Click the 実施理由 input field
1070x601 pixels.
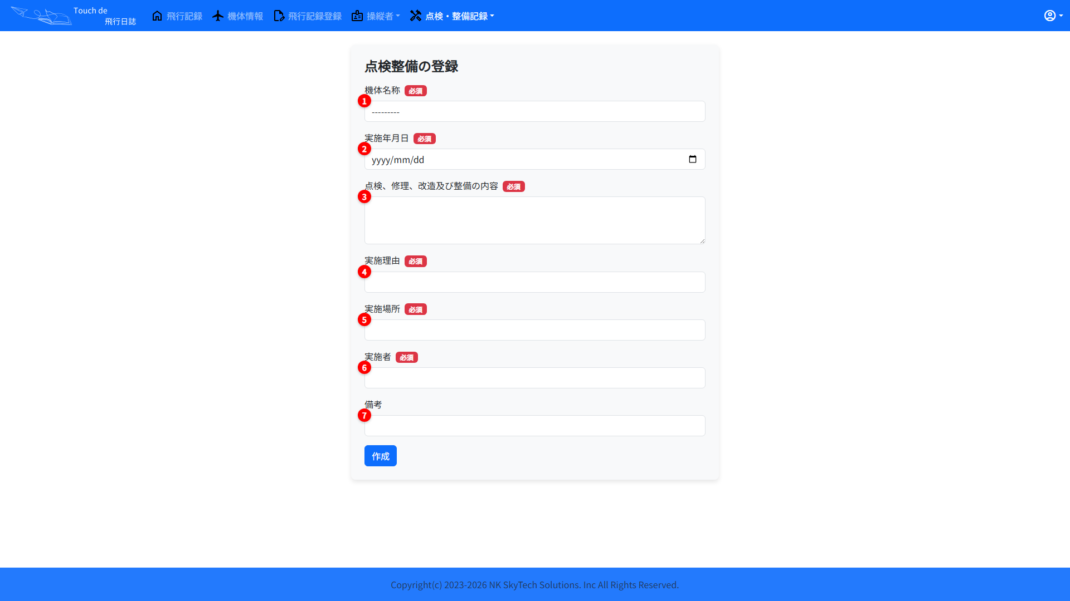[x=534, y=282]
